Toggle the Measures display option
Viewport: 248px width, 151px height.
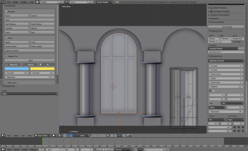point(13,65)
